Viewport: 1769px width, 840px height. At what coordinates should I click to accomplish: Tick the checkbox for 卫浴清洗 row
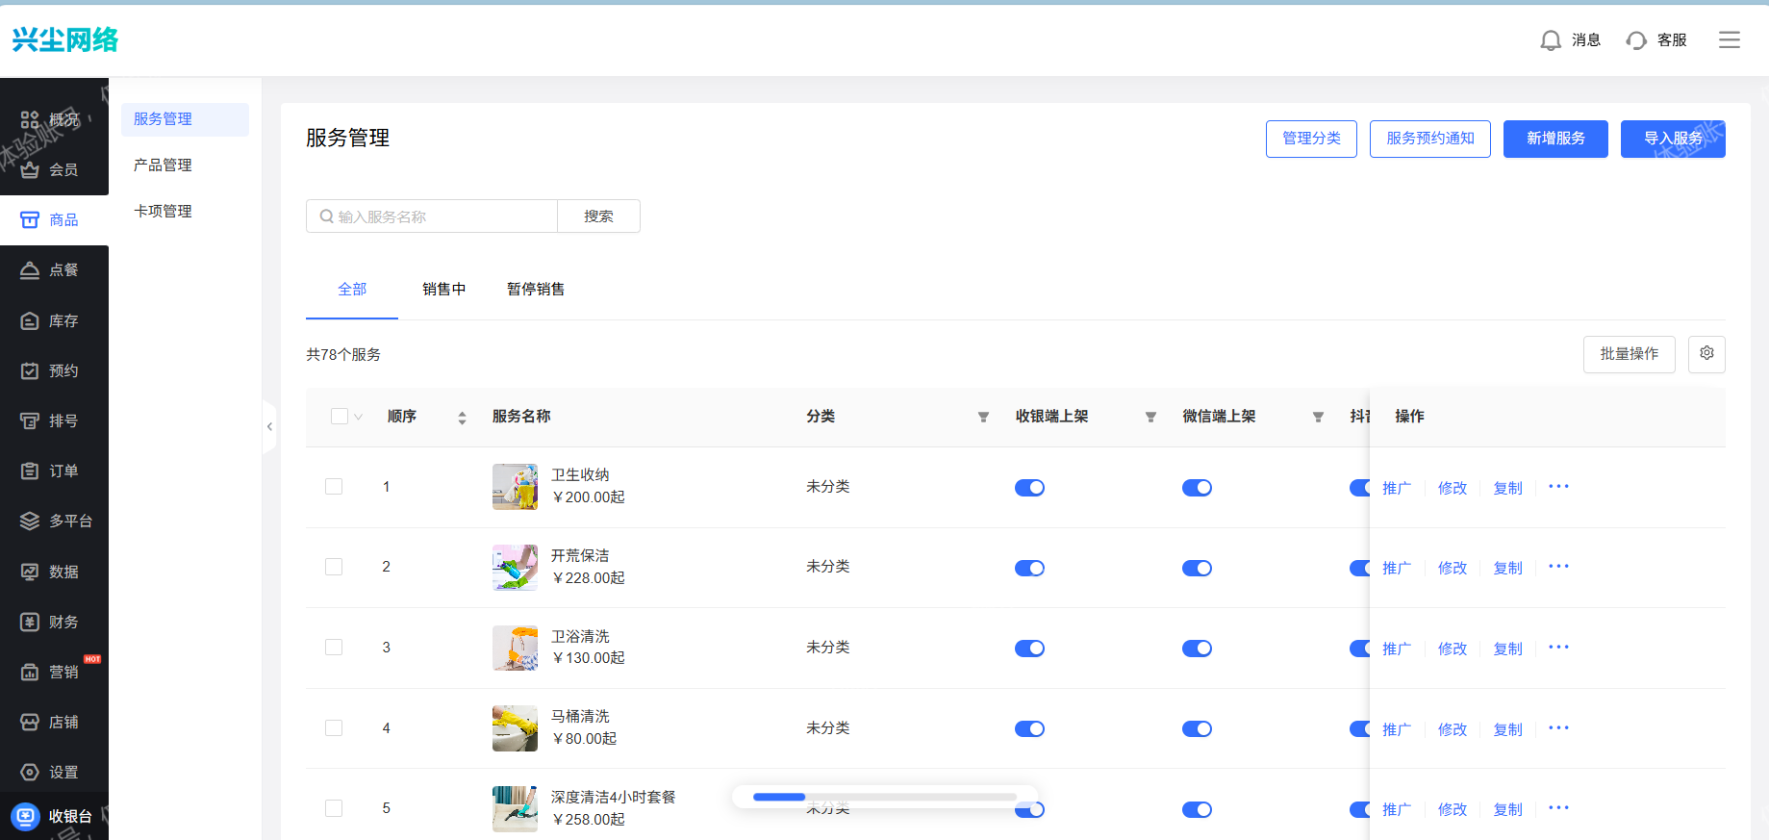[334, 648]
